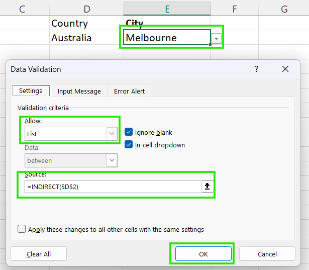Select the Melbourne cell
This screenshot has width=309, height=270.
tap(167, 38)
